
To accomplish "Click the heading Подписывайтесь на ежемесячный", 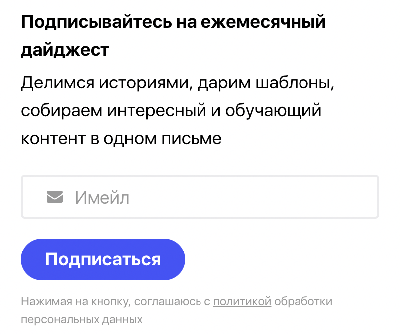I will 174,22.
